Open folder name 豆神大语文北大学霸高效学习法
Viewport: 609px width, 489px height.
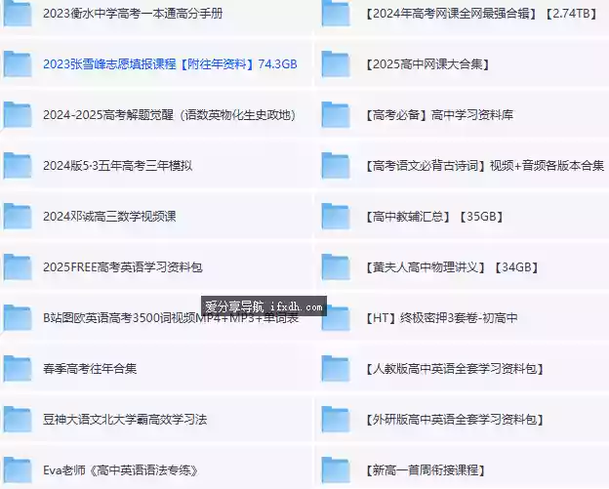[x=125, y=419]
